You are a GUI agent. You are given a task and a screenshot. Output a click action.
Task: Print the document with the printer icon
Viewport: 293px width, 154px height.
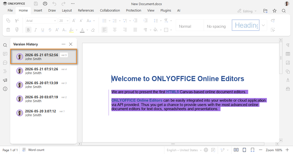click(x=45, y=4)
